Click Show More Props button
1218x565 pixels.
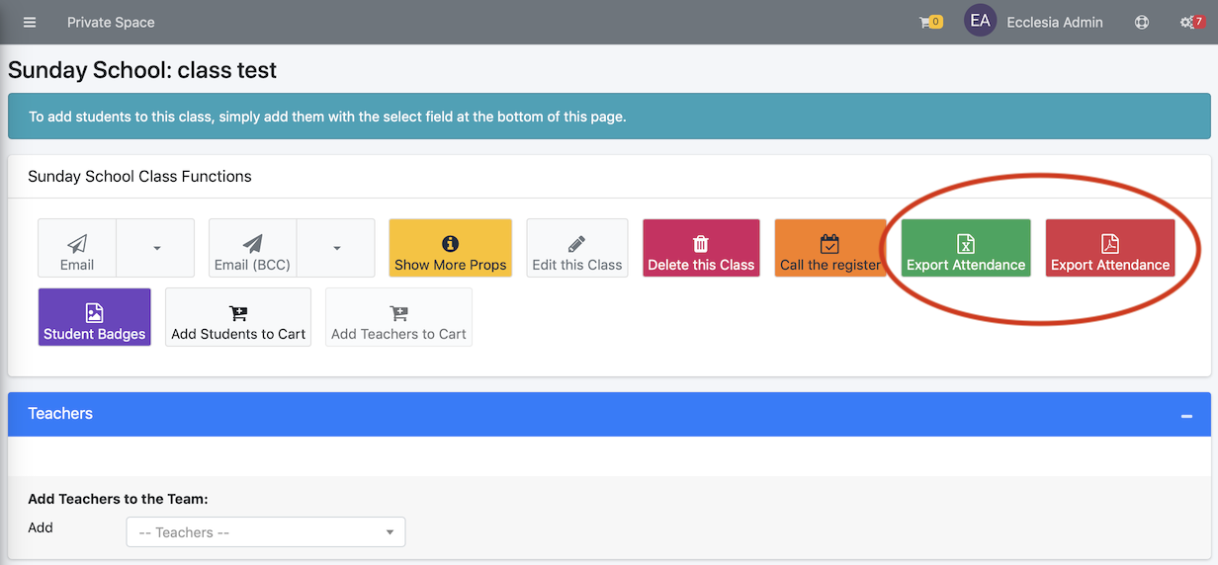pos(451,248)
